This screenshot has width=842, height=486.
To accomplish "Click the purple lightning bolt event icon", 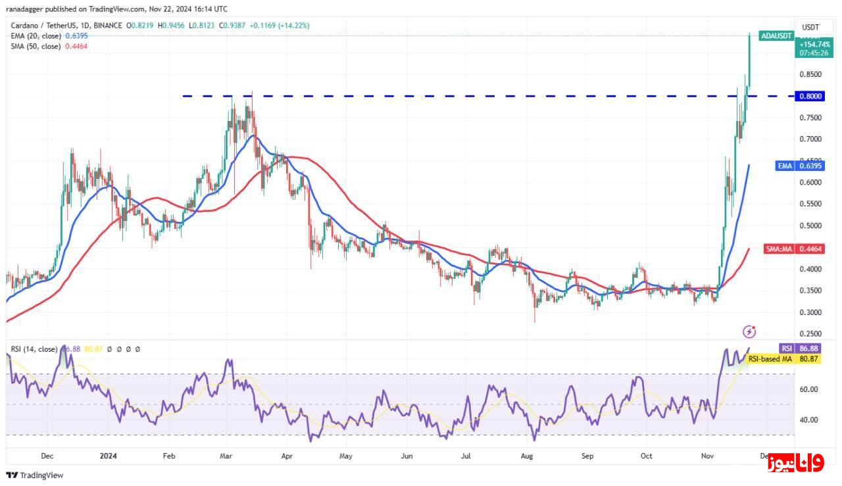I will [x=749, y=331].
